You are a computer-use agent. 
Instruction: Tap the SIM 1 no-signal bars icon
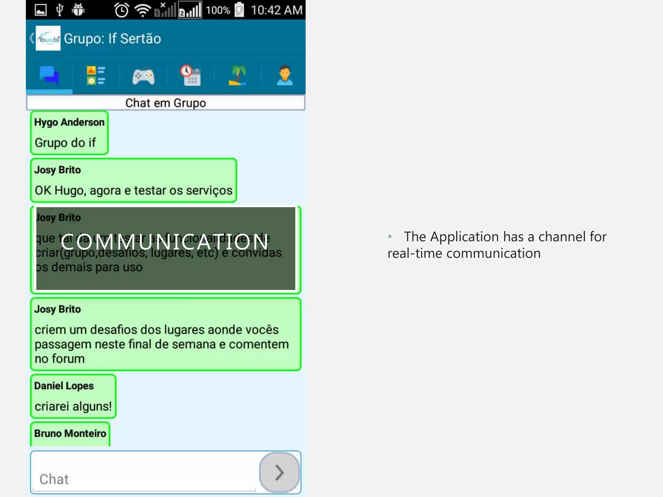[x=165, y=10]
